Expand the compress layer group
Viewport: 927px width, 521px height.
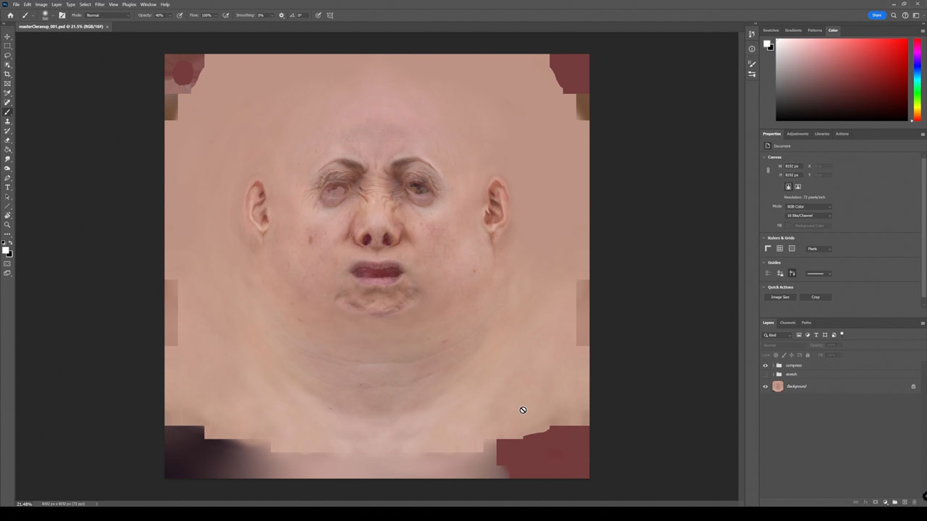[x=773, y=365]
